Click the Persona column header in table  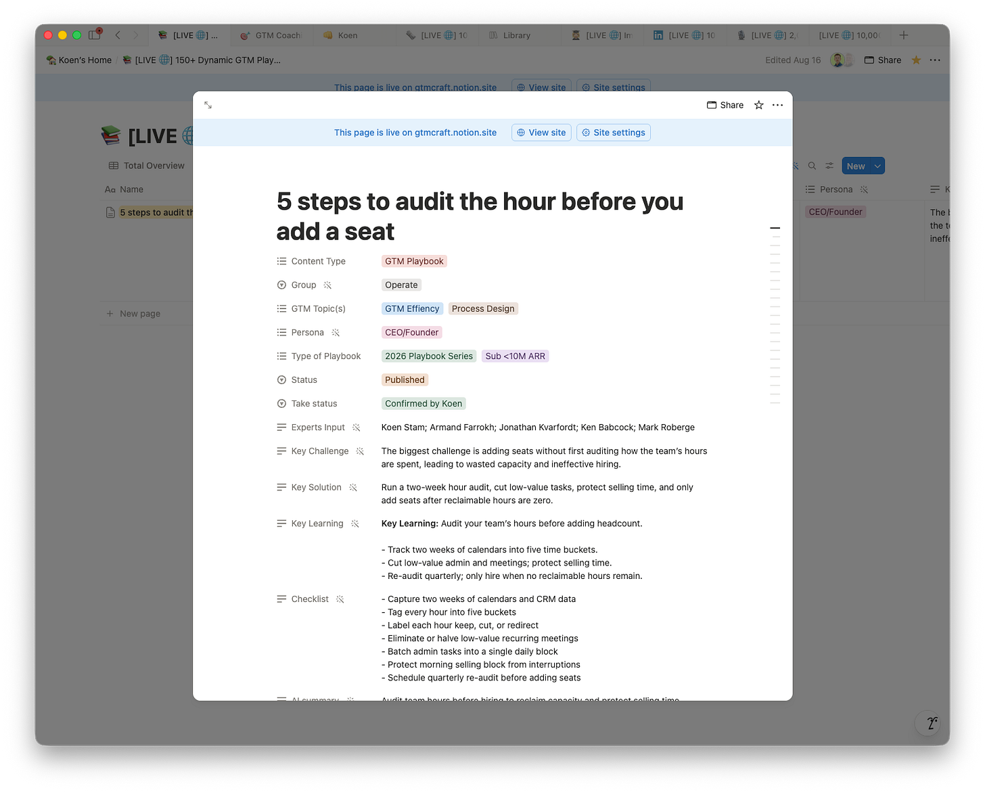tap(836, 189)
